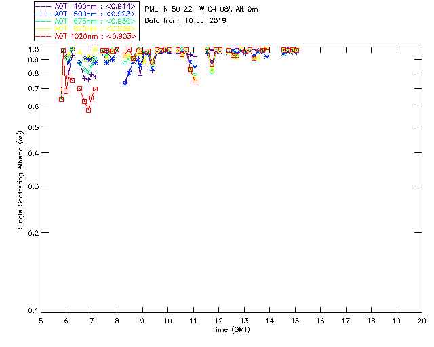This screenshot has height=347, width=434.
Task: Click the y-axis tick label 0.2
Action: 31,233
